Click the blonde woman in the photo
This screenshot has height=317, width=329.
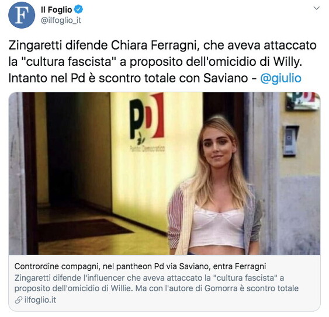pyautogui.click(x=215, y=187)
